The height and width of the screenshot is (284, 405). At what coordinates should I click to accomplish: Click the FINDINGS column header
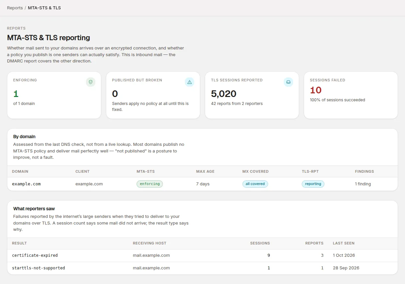(364, 171)
